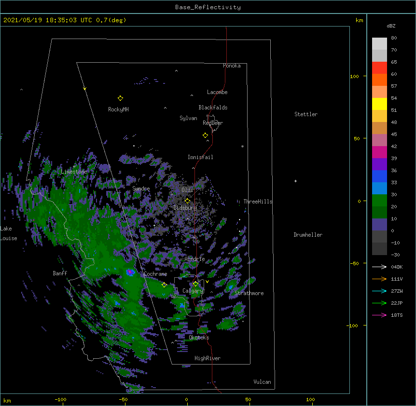Click the Stettler label
This screenshot has width=416, height=406.
[306, 114]
